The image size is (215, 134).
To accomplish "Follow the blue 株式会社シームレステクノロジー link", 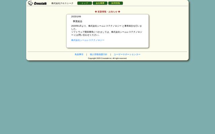I will [88, 40].
